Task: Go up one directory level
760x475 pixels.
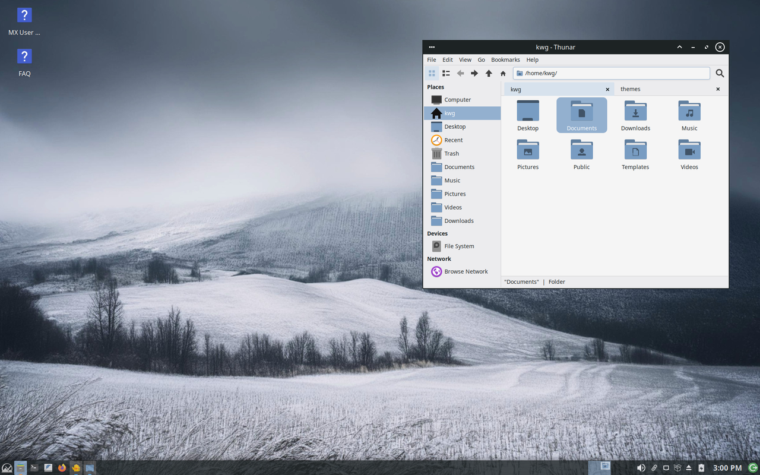Action: pyautogui.click(x=488, y=73)
